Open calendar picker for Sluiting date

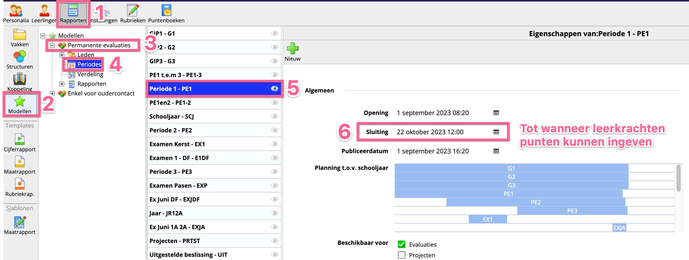pyautogui.click(x=496, y=132)
